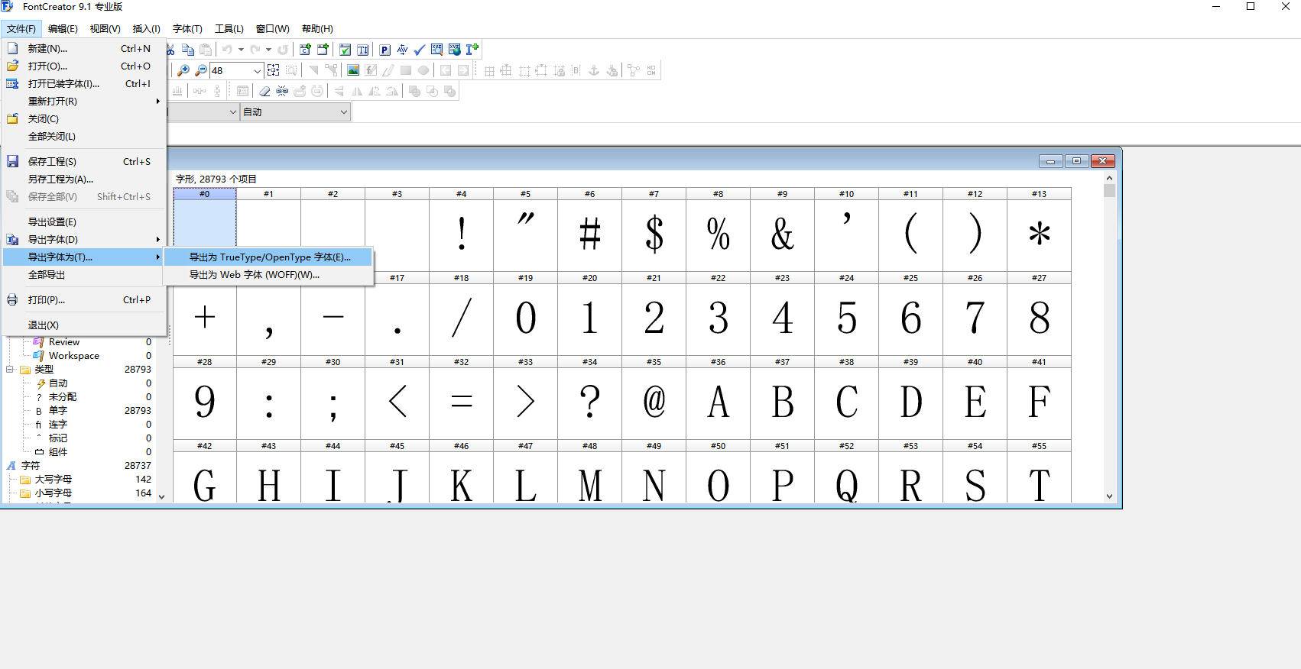Open the 自动 combo box dropdown
Image resolution: width=1301 pixels, height=669 pixels.
(x=344, y=112)
